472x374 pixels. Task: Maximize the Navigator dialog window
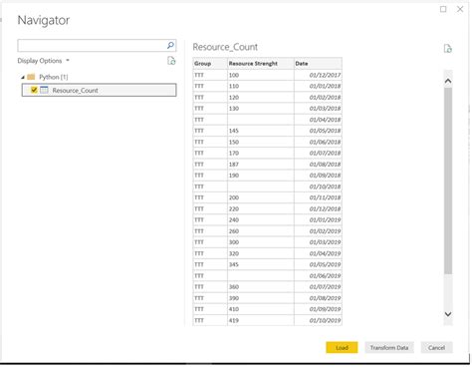pos(443,9)
